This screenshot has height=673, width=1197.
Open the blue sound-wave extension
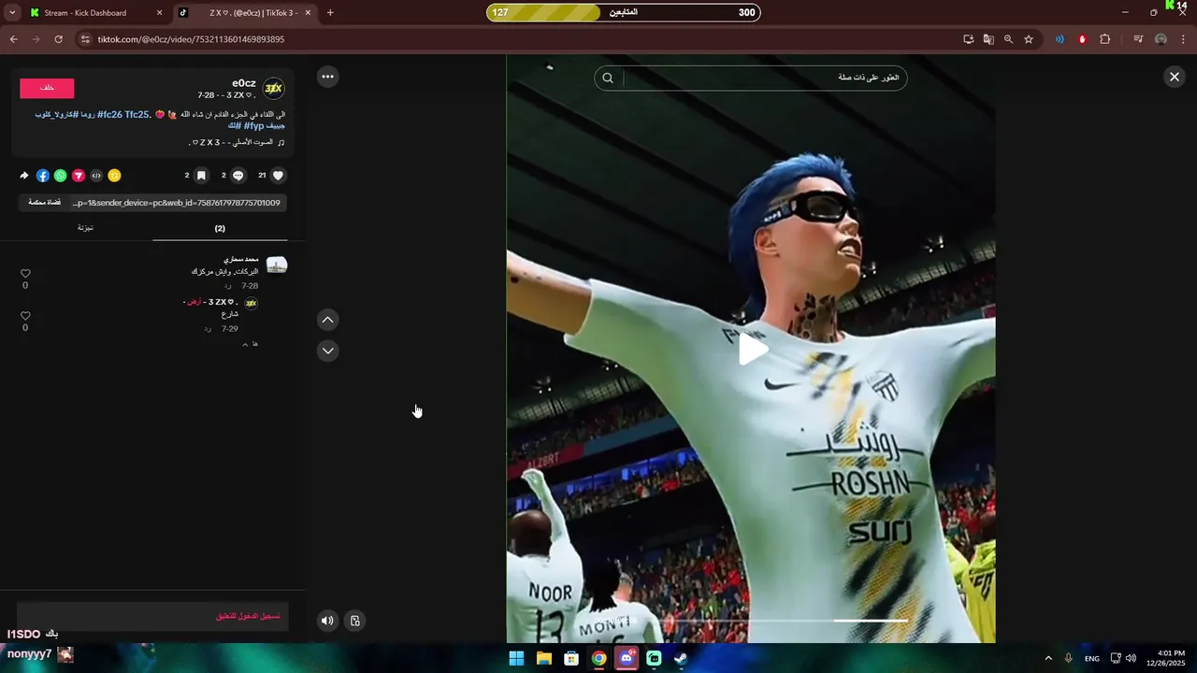1060,39
